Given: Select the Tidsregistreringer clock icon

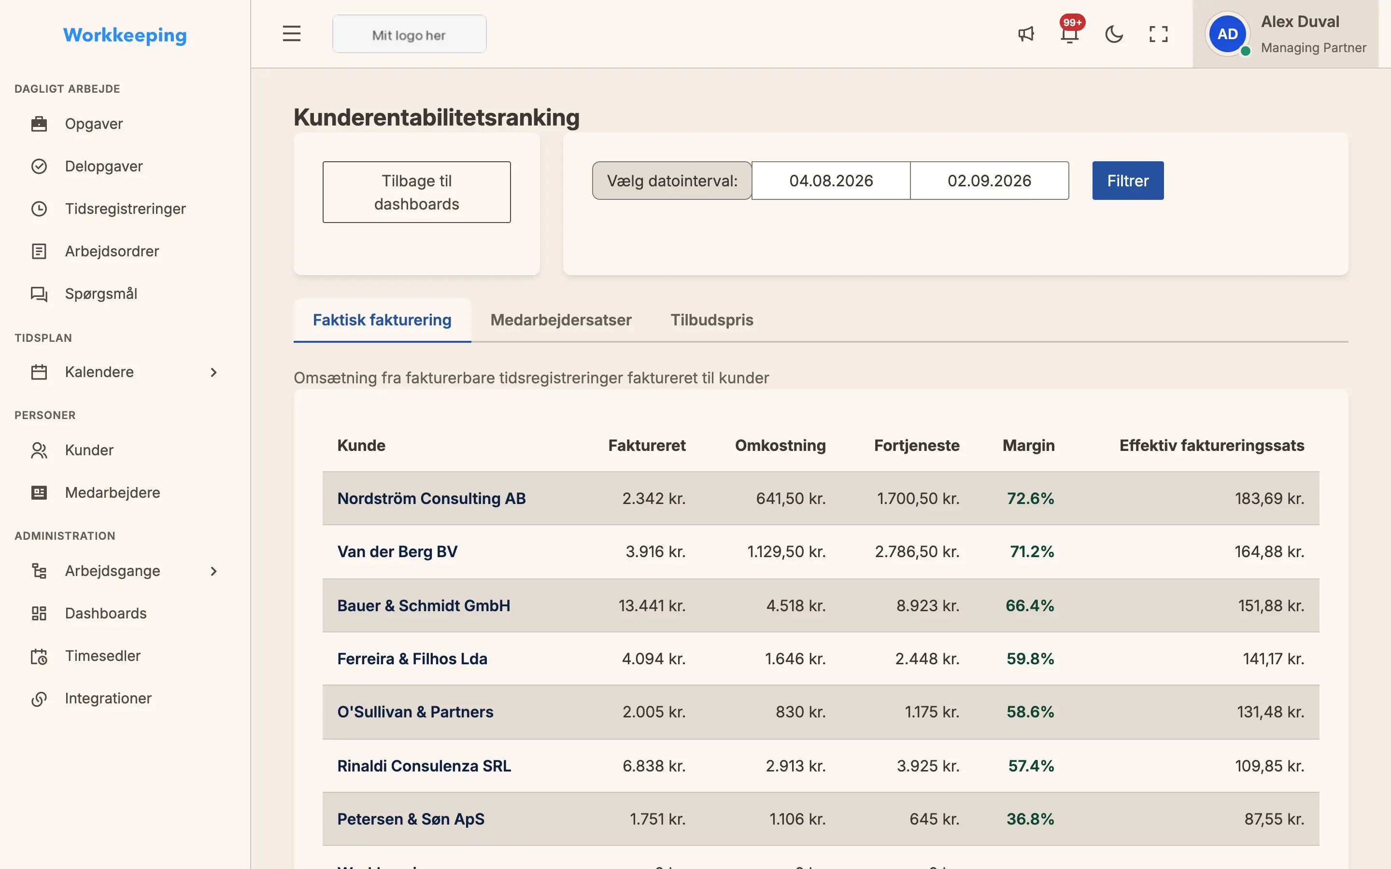Looking at the screenshot, I should [39, 209].
